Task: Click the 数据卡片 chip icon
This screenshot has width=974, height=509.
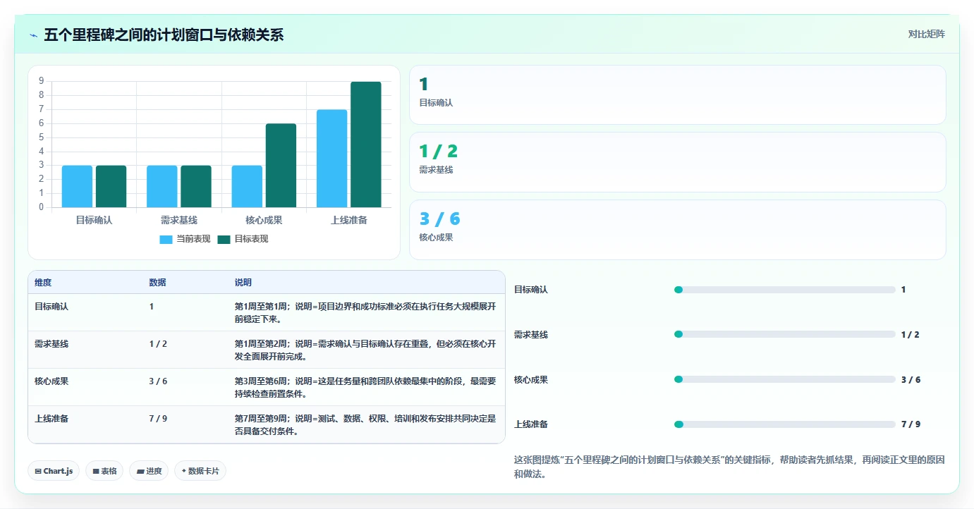Action: tap(183, 471)
